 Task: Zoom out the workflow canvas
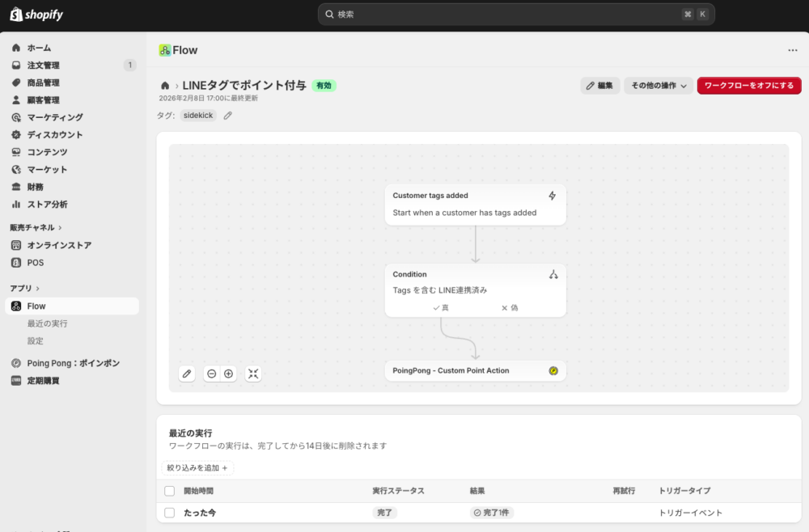[212, 374]
